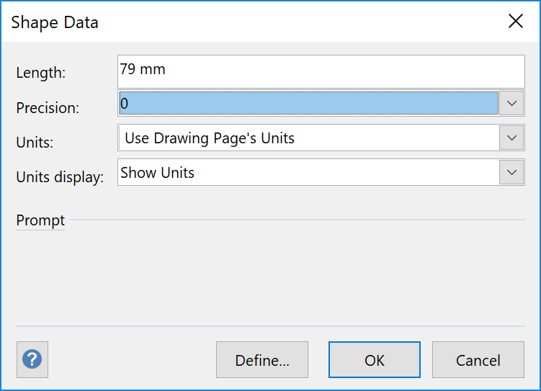Dismiss dialog with Cancel button
The height and width of the screenshot is (391, 541).
point(478,359)
